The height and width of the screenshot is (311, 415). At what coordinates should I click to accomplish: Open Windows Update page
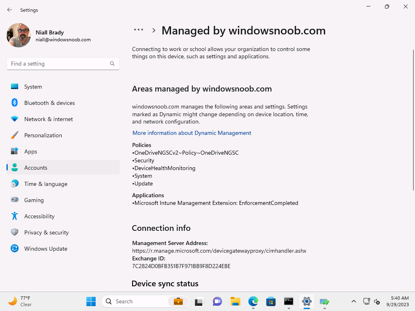coord(63,249)
